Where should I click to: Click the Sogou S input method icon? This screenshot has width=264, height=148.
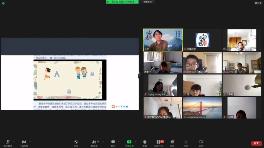coord(113,107)
